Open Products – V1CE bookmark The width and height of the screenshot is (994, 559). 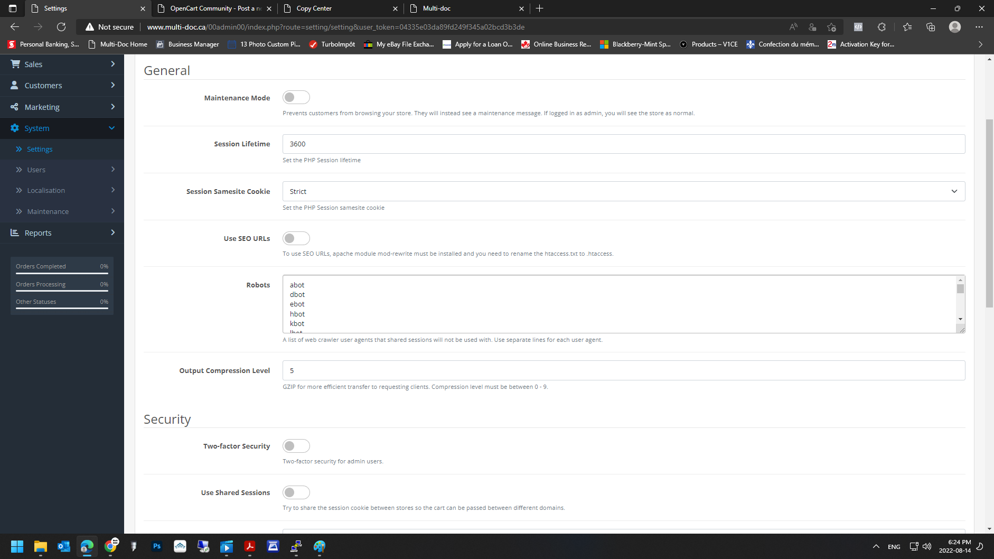click(708, 44)
